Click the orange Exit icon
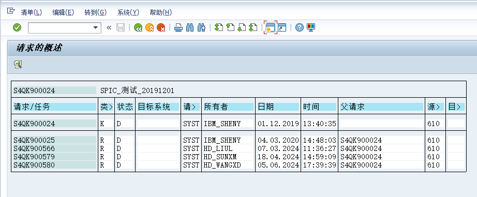 (150, 28)
